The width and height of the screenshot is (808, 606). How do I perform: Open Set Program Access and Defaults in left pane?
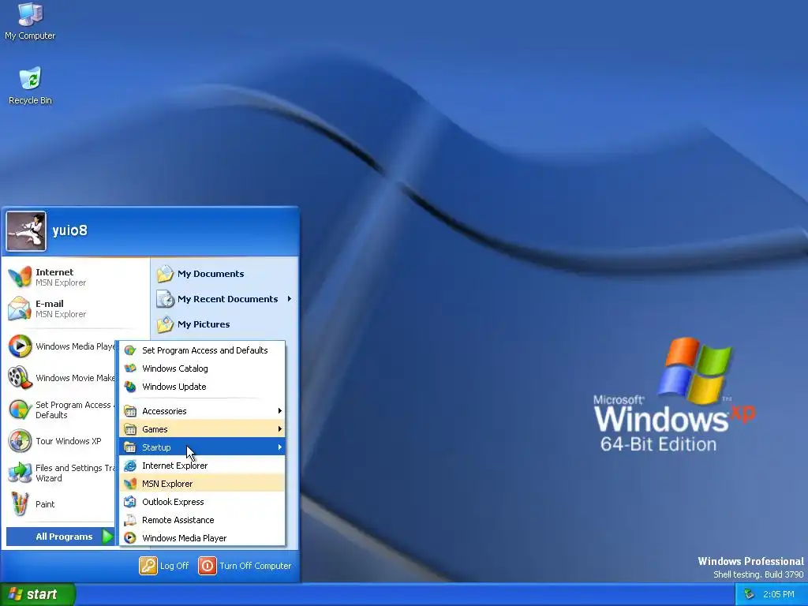tap(61, 410)
